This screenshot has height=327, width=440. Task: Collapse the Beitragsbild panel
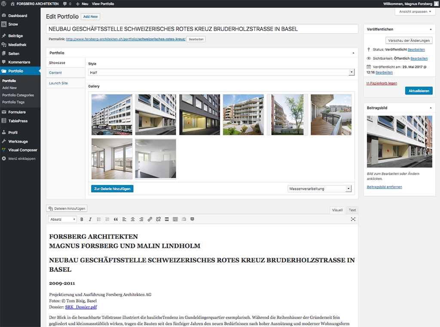[x=431, y=108]
